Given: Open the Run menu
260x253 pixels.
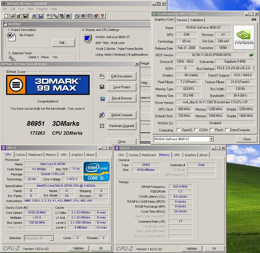Looking at the screenshot, I should pyautogui.click(x=21, y=9).
